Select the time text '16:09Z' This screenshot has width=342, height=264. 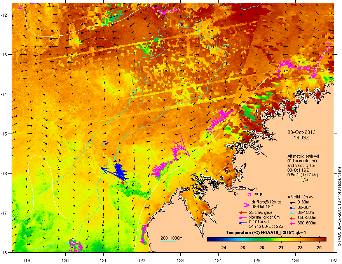[x=302, y=138]
